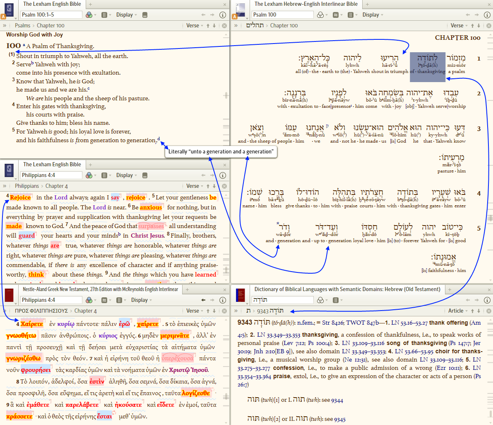Click 'Rejoice' highlighted word in Philippians 4:4
Screen dimensions: 493x425
tap(20, 197)
